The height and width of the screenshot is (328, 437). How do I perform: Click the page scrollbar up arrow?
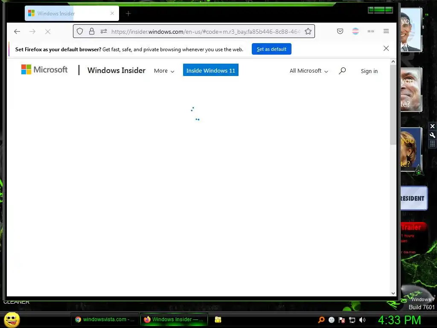(393, 61)
